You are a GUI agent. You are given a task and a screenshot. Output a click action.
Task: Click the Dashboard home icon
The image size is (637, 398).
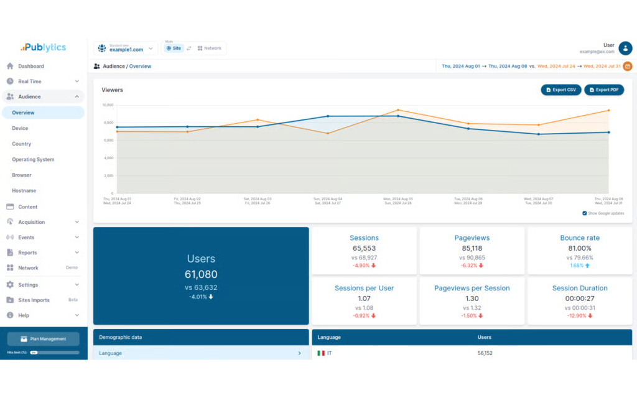pyautogui.click(x=10, y=66)
